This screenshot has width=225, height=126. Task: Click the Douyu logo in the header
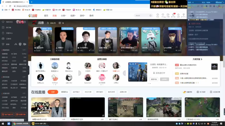pyautogui.click(x=33, y=16)
